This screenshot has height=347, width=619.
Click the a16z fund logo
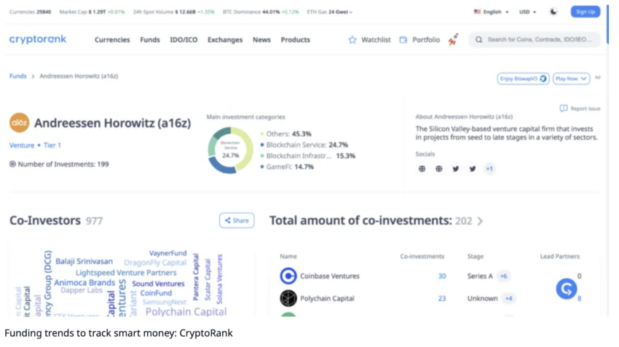(20, 123)
